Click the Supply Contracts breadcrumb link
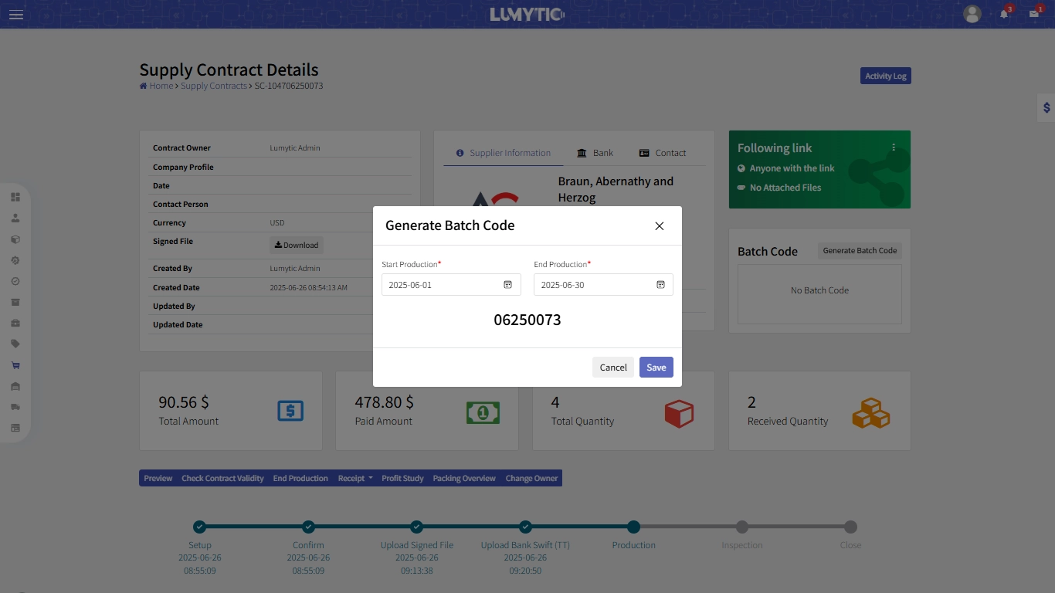 [x=214, y=86]
